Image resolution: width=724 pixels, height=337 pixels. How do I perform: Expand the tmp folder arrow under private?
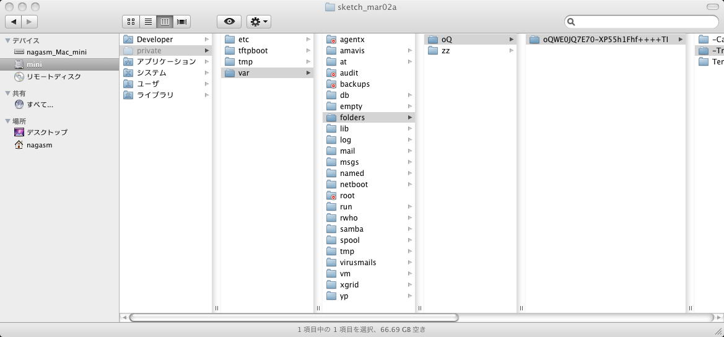pyautogui.click(x=308, y=61)
